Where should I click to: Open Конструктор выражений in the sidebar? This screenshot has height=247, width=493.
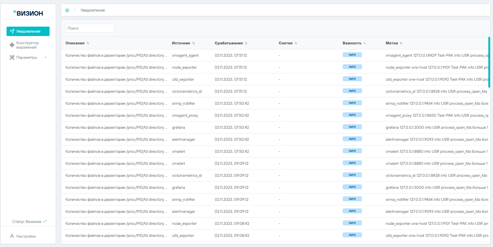point(27,45)
